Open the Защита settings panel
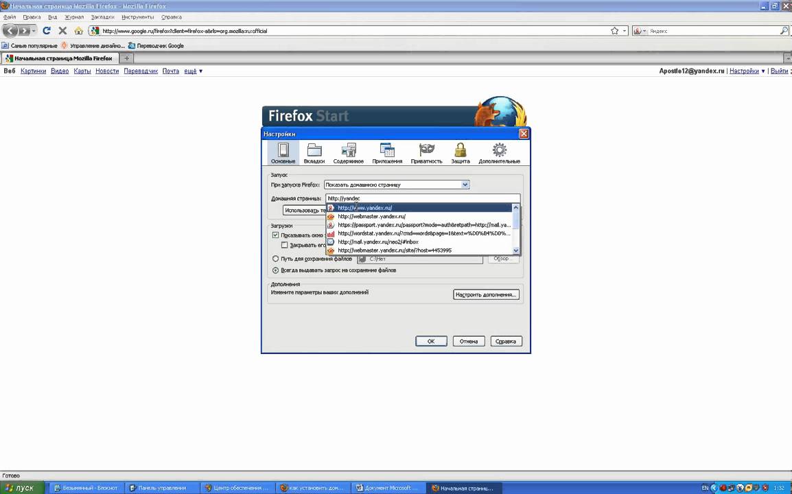This screenshot has width=792, height=494. pos(460,152)
